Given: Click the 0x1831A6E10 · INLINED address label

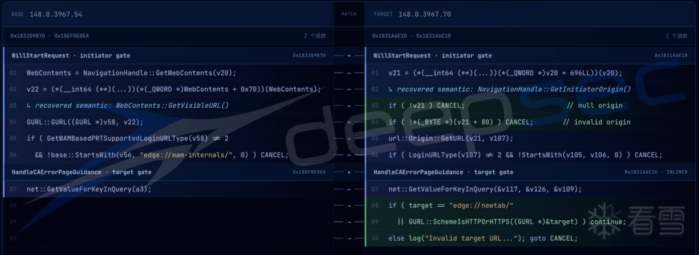Looking at the screenshot, I should [x=656, y=172].
